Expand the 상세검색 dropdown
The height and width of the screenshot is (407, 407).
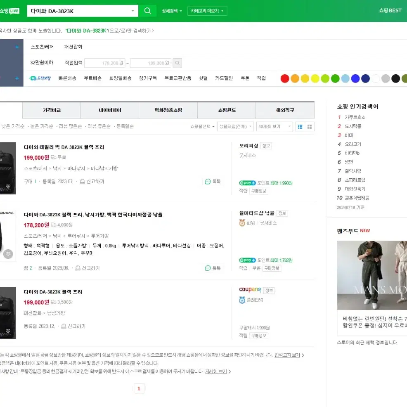tap(172, 11)
